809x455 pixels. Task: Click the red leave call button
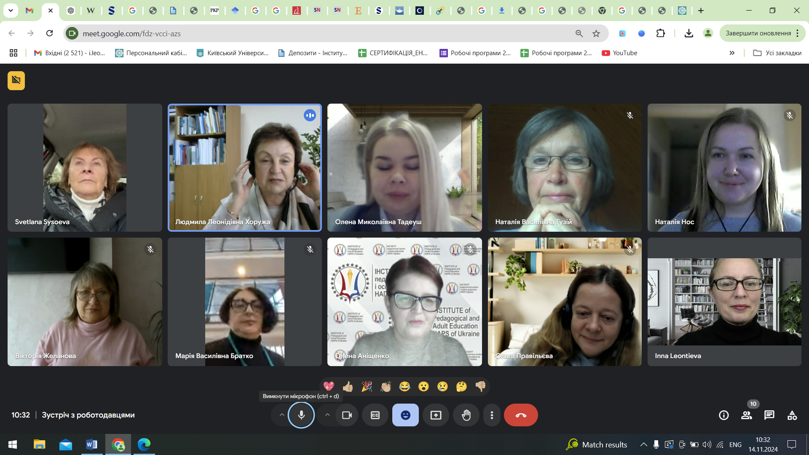coord(520,415)
